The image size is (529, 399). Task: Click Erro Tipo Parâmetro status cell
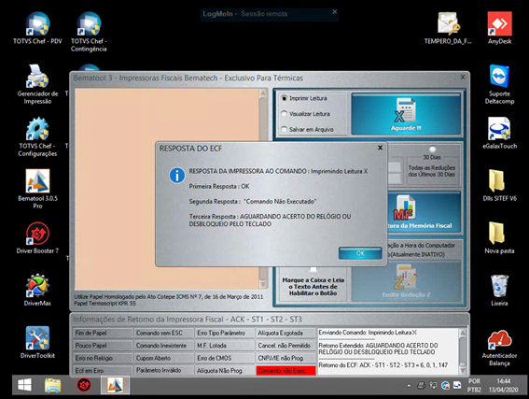(x=225, y=333)
